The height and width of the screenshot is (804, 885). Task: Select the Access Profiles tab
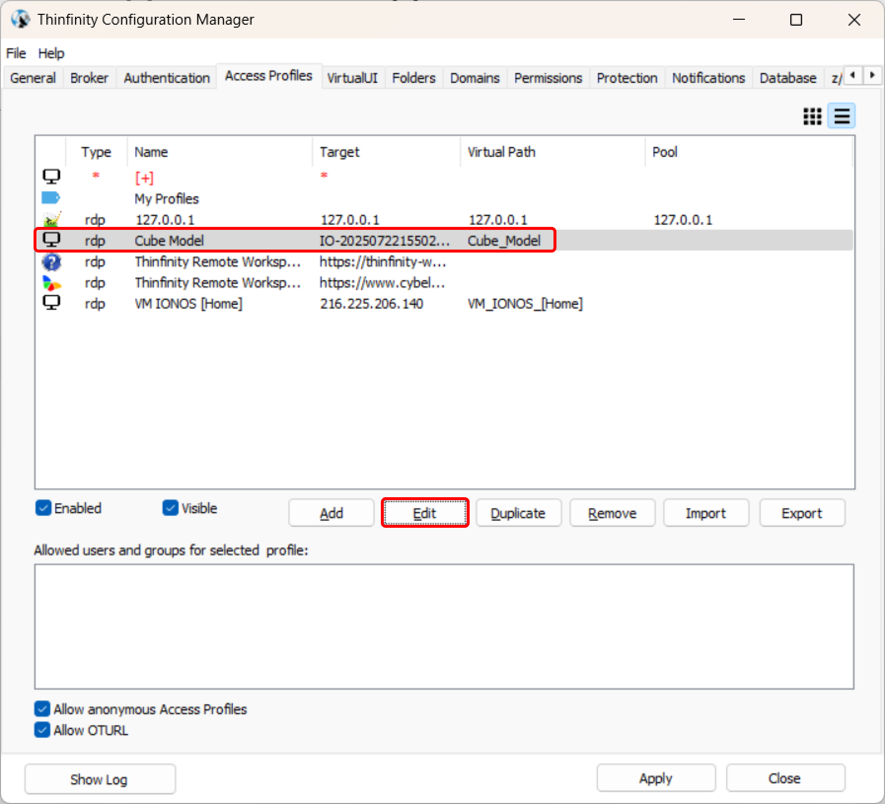(x=269, y=75)
